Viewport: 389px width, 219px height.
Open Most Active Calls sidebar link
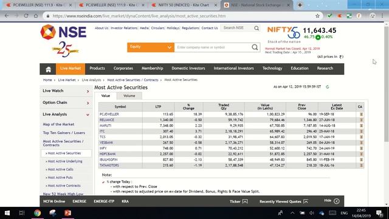[x=61, y=169]
